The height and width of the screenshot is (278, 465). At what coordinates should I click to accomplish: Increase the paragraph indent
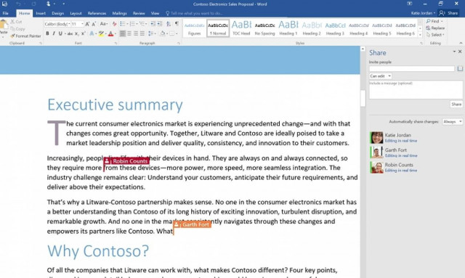160,24
